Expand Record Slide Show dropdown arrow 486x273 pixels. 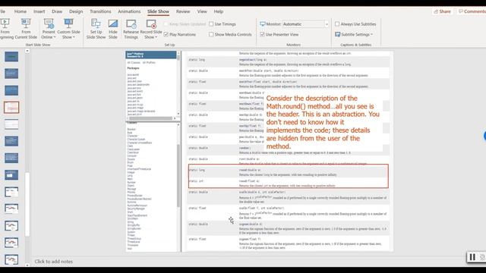point(156,37)
